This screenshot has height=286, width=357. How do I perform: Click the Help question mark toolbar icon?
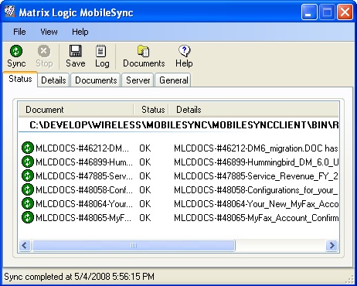tap(184, 51)
